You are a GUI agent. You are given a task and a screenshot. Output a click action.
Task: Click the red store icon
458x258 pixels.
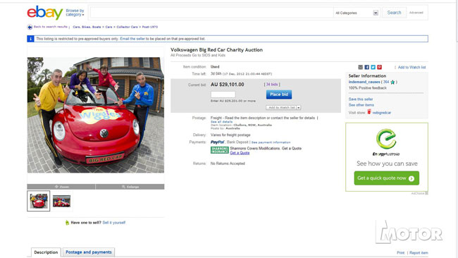pos(369,112)
